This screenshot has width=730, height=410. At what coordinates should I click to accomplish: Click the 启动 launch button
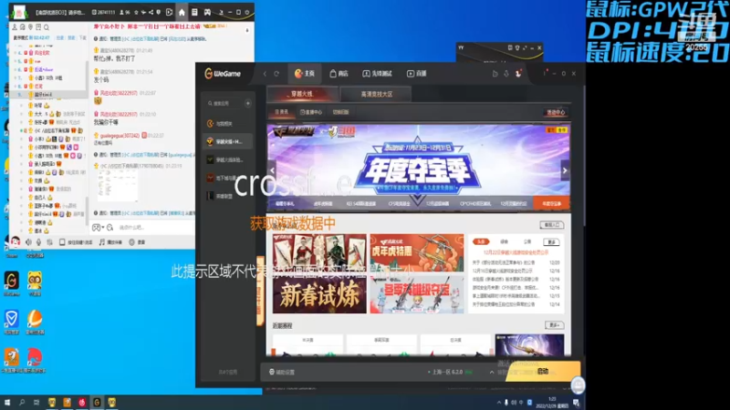click(543, 372)
